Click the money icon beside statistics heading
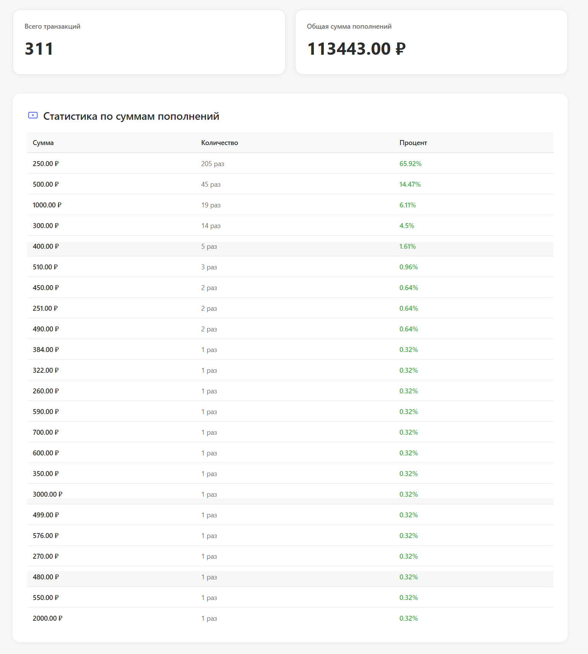Screen dimensions: 588x654 coord(33,116)
